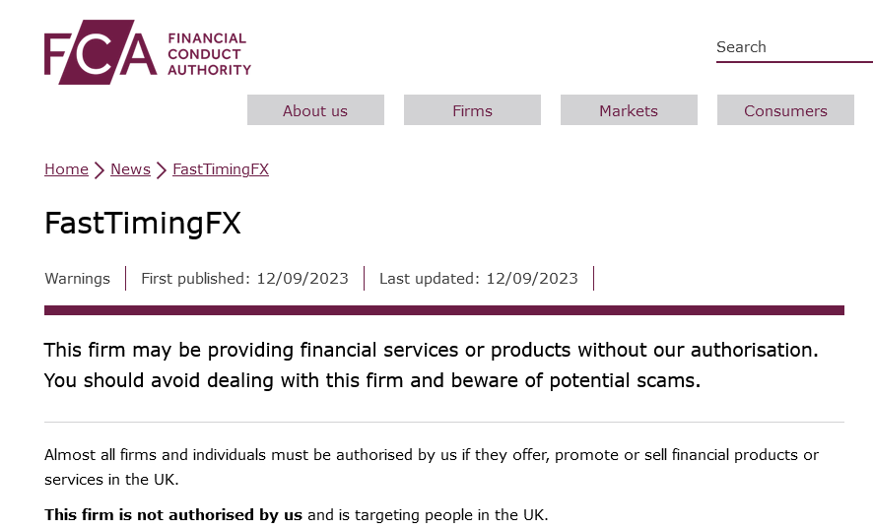The height and width of the screenshot is (530, 873).
Task: Click the FastTimingFX breadcrumb link
Action: (x=221, y=169)
